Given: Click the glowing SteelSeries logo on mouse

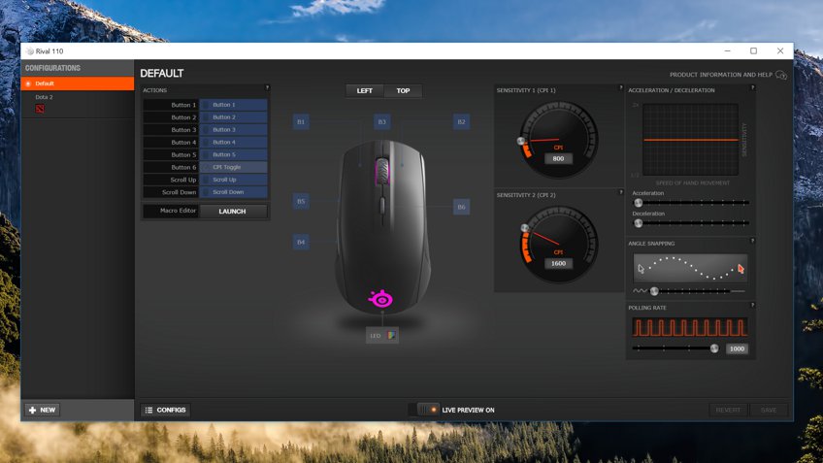Looking at the screenshot, I should click(x=381, y=298).
